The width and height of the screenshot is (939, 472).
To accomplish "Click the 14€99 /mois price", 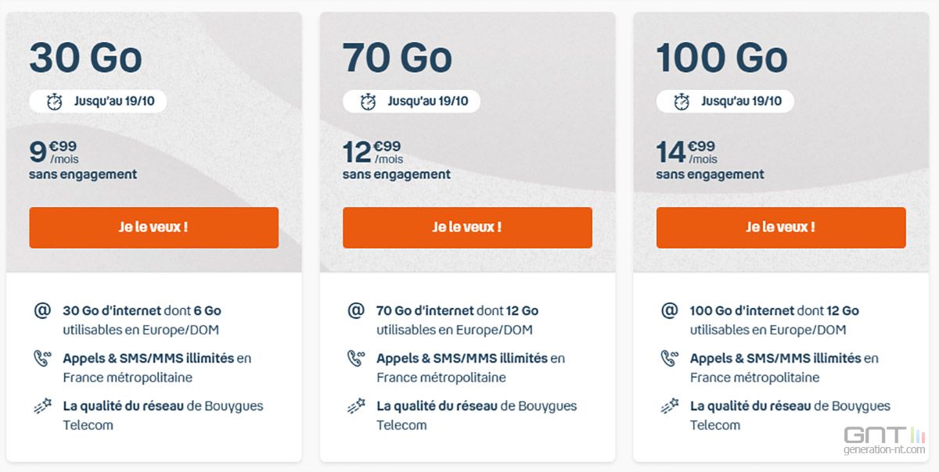I will (685, 152).
